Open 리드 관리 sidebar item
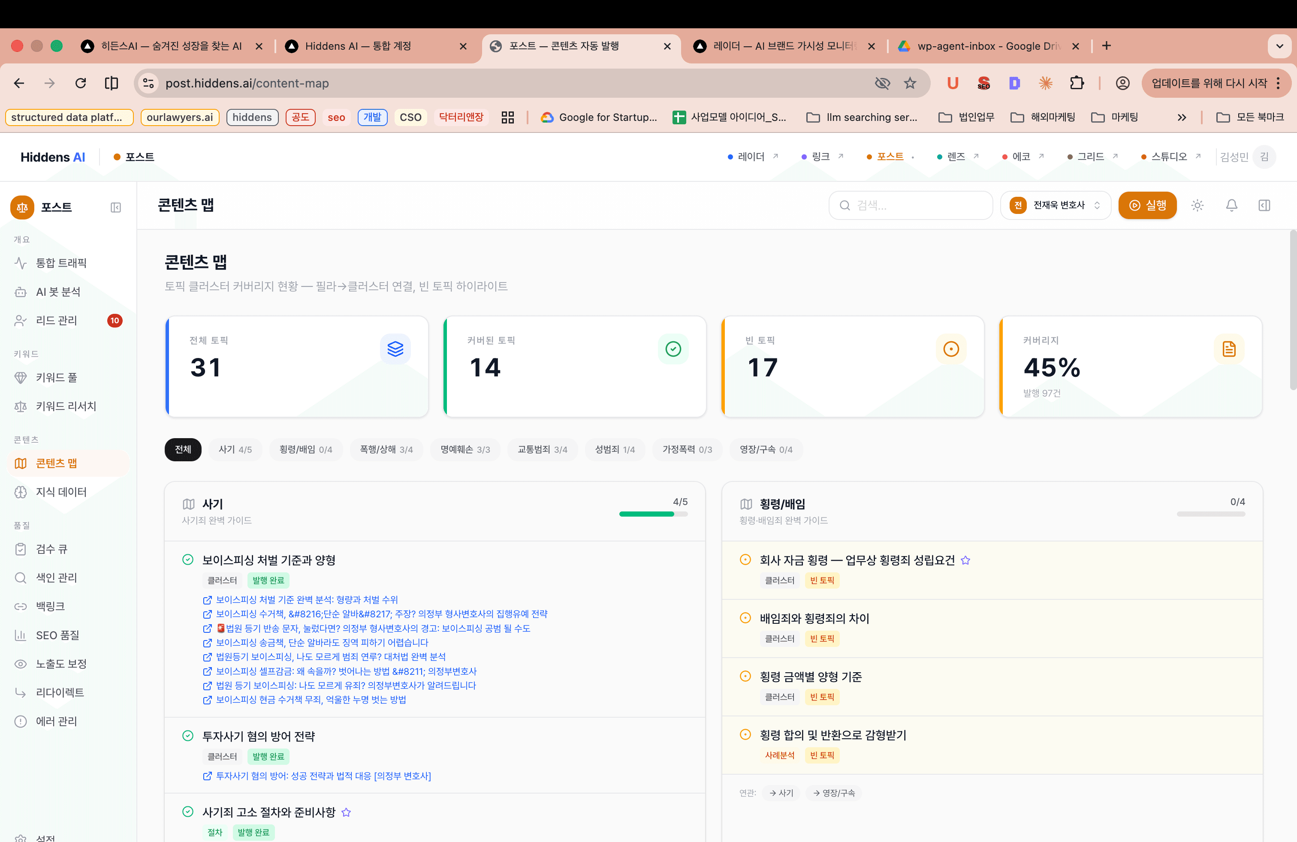The height and width of the screenshot is (842, 1297). 68,320
